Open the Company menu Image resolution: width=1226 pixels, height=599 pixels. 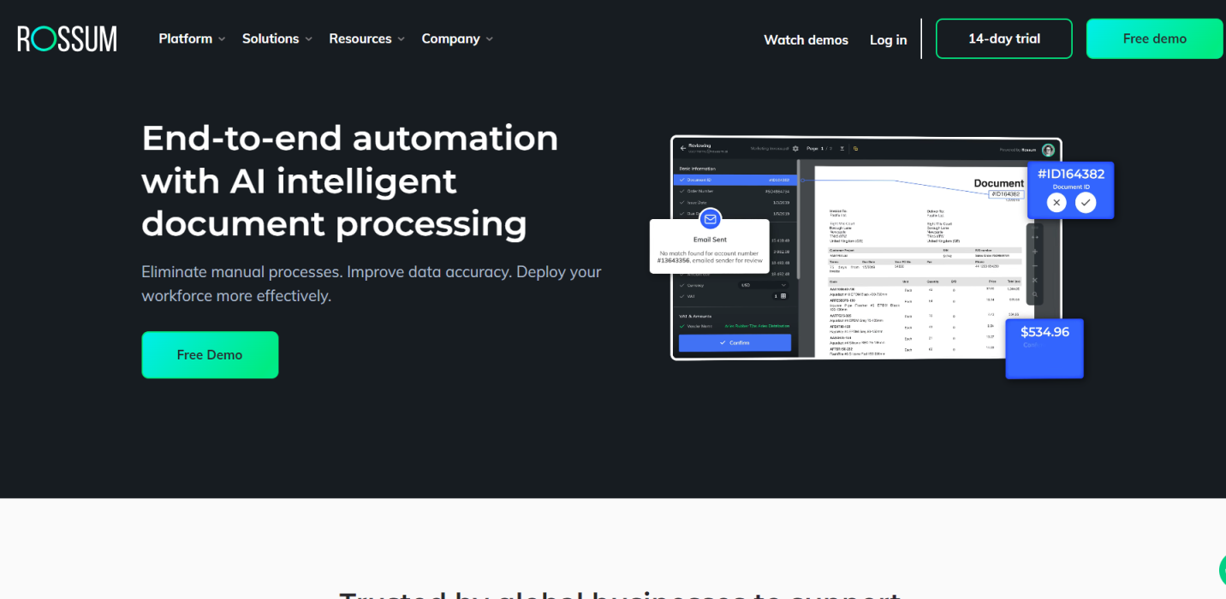pyautogui.click(x=451, y=39)
